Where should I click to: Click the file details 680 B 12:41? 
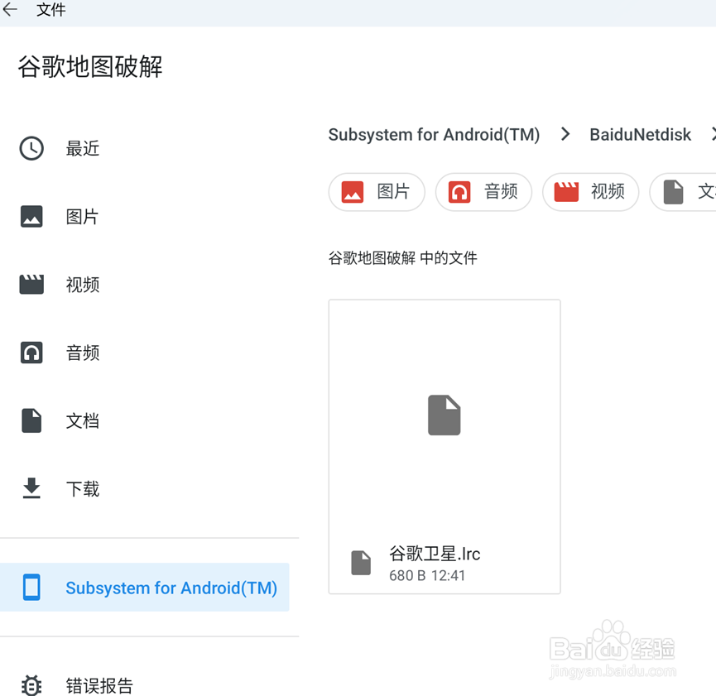tap(427, 575)
